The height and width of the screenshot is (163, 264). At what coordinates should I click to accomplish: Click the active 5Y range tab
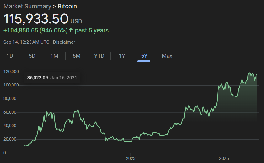click(x=144, y=56)
